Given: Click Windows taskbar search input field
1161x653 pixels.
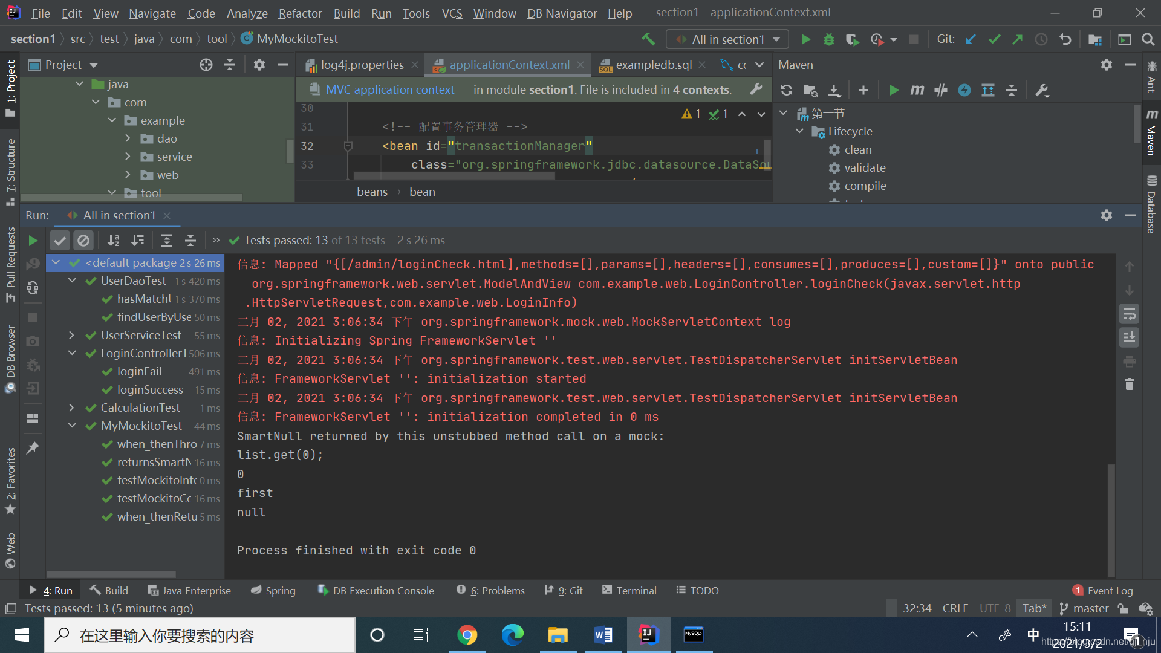Looking at the screenshot, I should [x=200, y=635].
